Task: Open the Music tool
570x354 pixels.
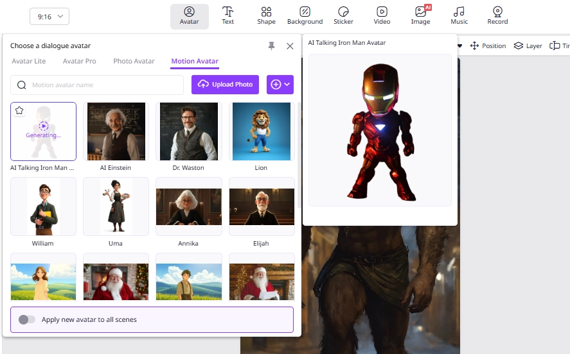Action: [x=459, y=15]
